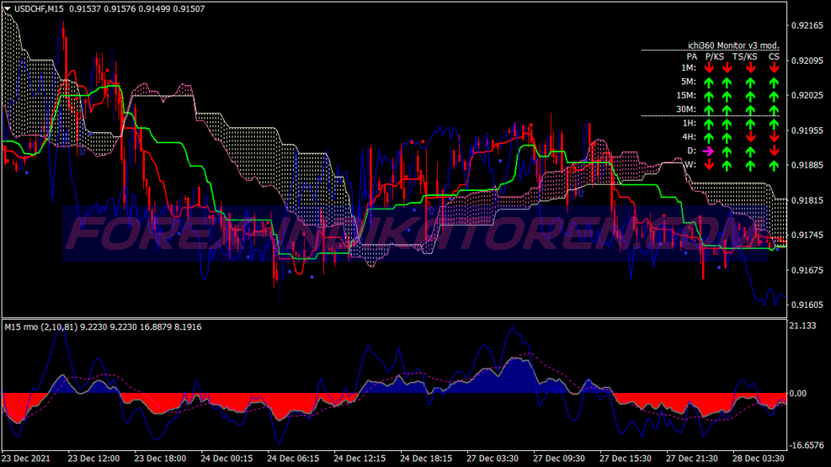Image resolution: width=831 pixels, height=467 pixels.
Task: Click the red CS arrow in the 1M row
Action: point(775,68)
